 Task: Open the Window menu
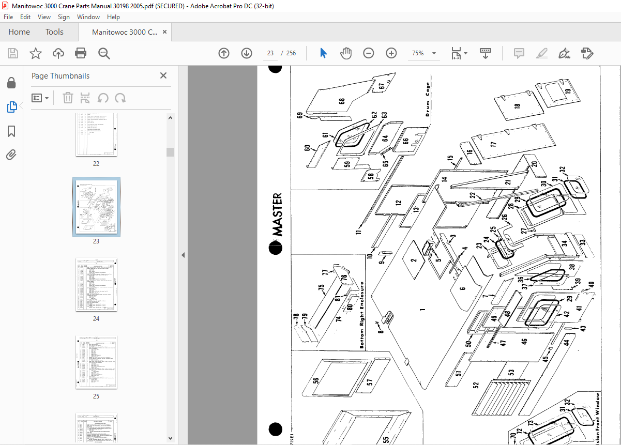pos(88,17)
